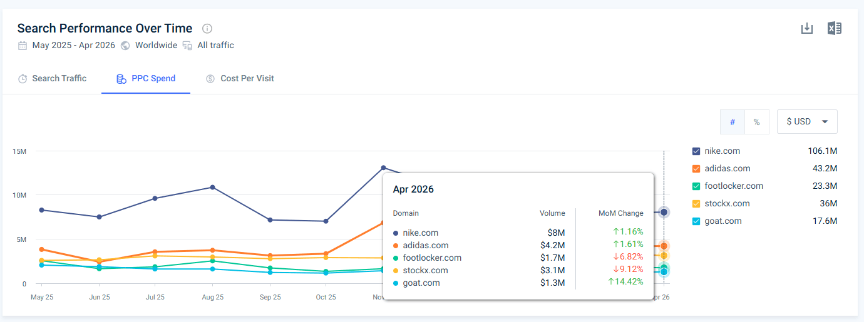Click the coins icon in PPC Spend tab

point(121,79)
